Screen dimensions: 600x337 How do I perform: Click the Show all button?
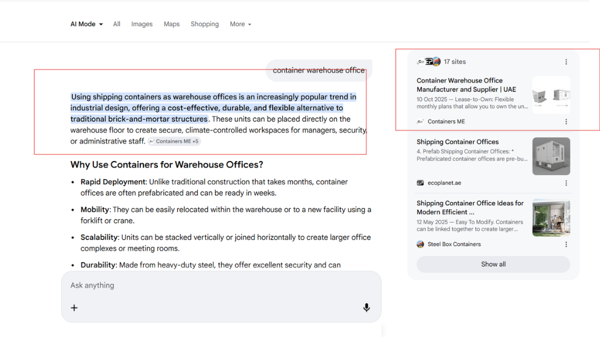tap(493, 264)
